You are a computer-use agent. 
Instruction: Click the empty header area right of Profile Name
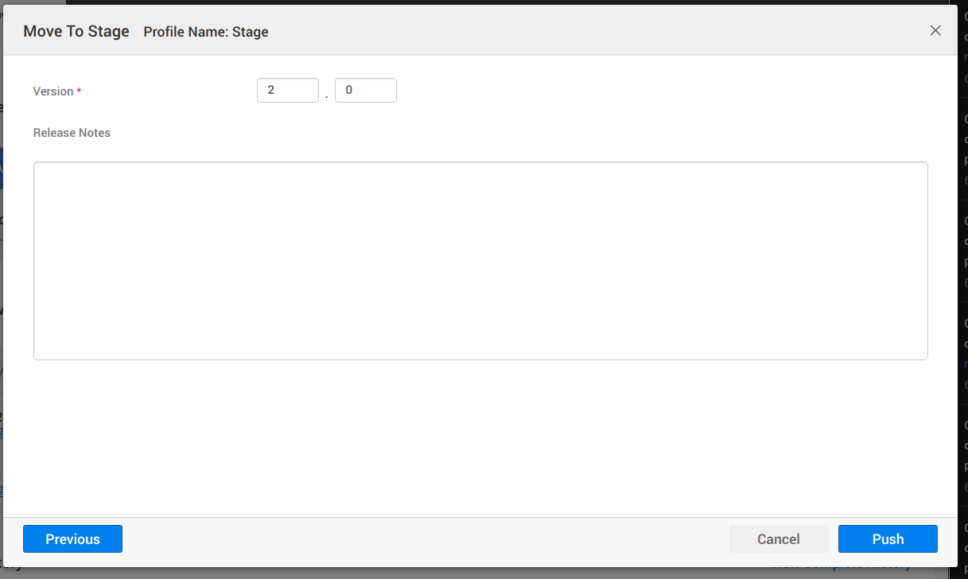coord(597,32)
